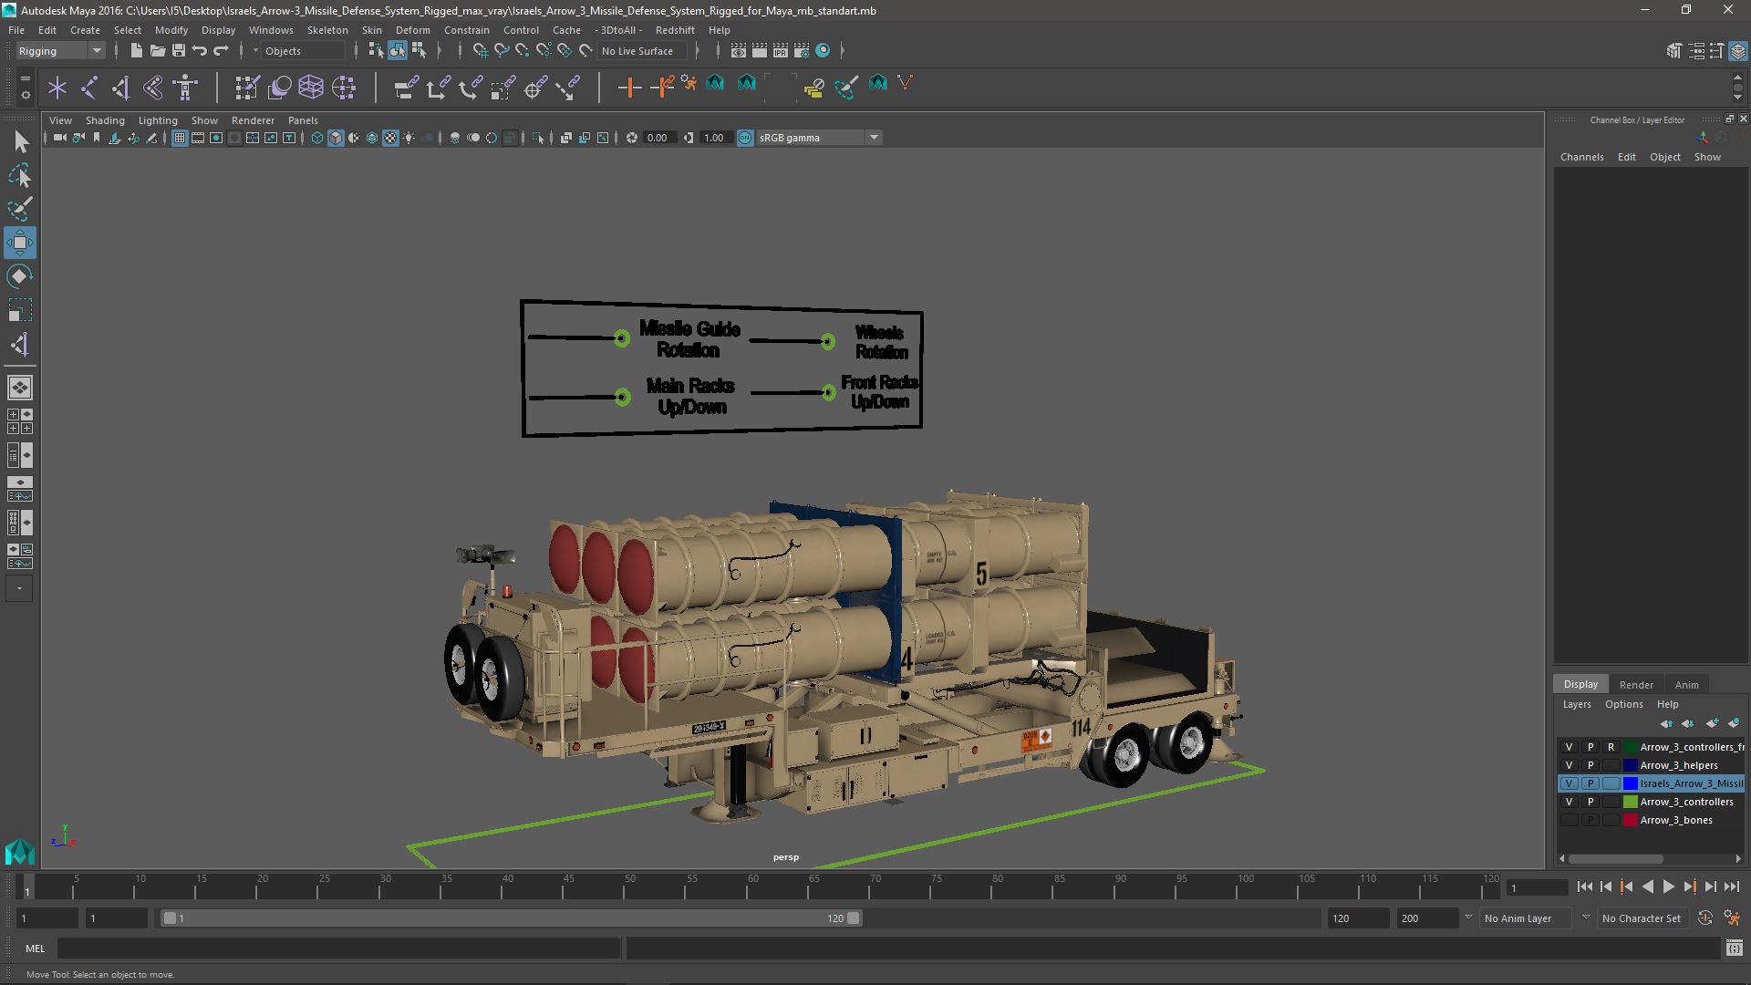
Task: Click the Undo arrow icon
Action: 200,51
